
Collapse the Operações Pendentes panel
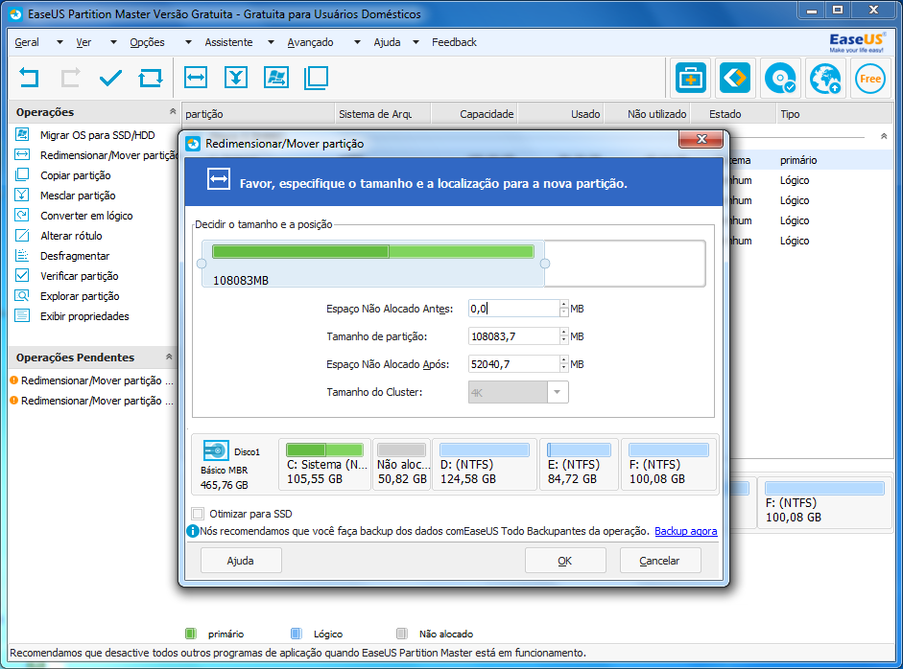(169, 357)
